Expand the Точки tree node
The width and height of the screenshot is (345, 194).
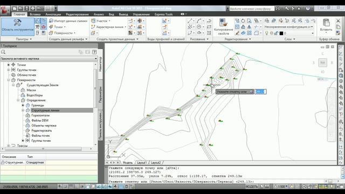point(9,65)
